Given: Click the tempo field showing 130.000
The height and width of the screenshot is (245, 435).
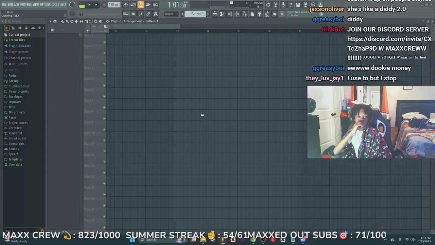Looking at the screenshot, I should coord(114,5).
